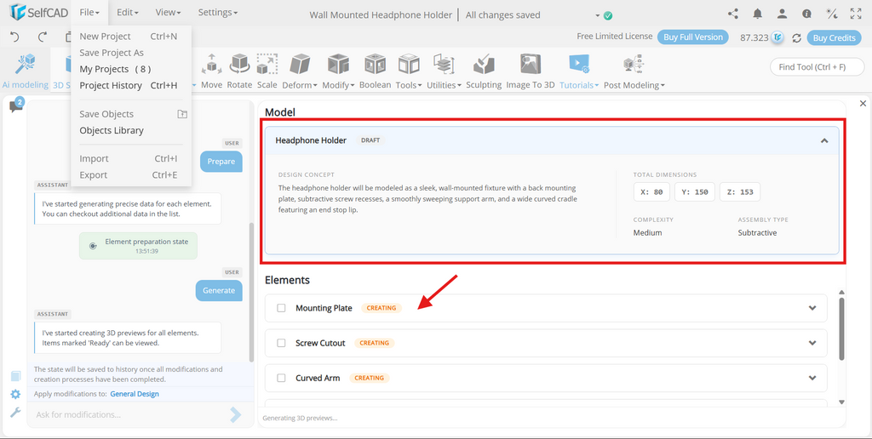The width and height of the screenshot is (872, 439).
Task: Open the Sculpting tool
Action: 484,71
